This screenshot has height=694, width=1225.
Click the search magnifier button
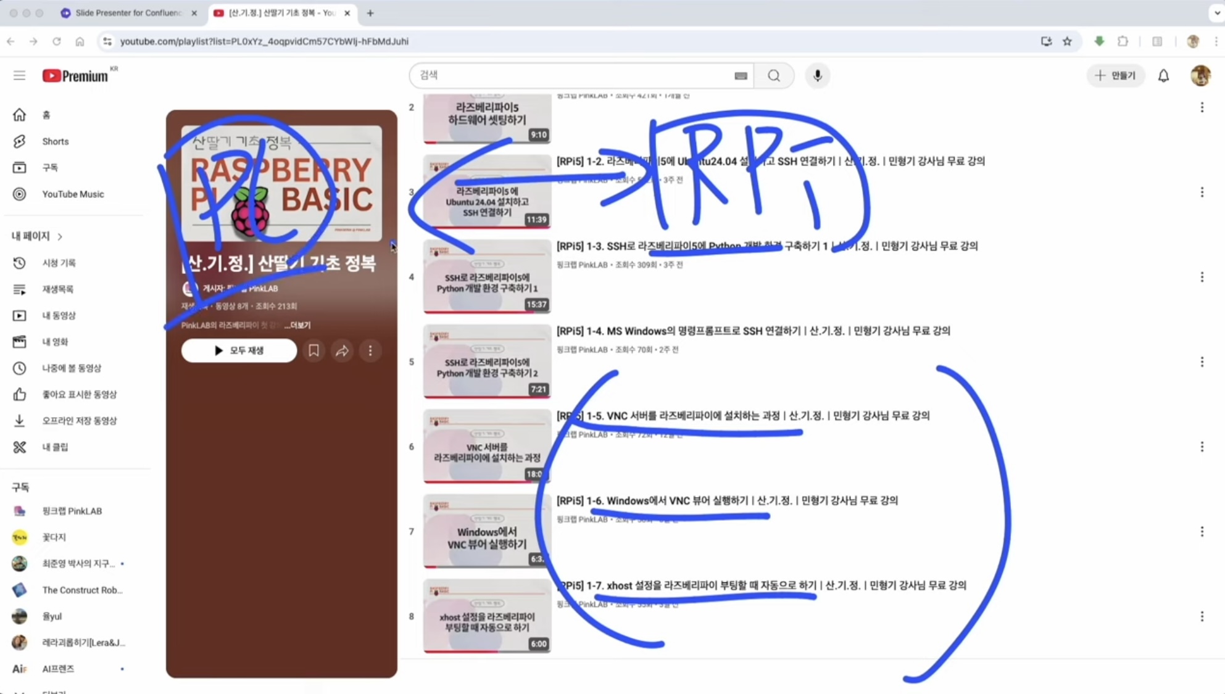click(773, 75)
